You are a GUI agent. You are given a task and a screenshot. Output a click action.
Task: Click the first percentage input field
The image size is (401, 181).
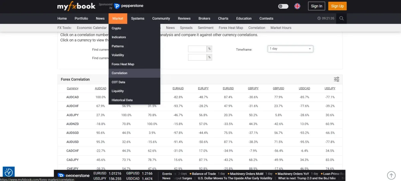tap(197, 49)
